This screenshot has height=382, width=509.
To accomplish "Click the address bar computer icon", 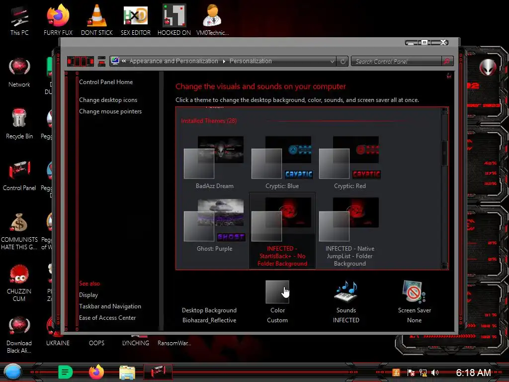I will coord(115,61).
